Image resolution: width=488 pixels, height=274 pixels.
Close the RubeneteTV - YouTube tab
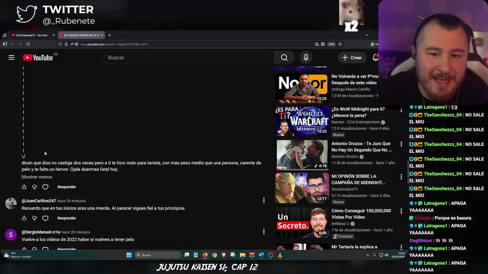click(53, 35)
